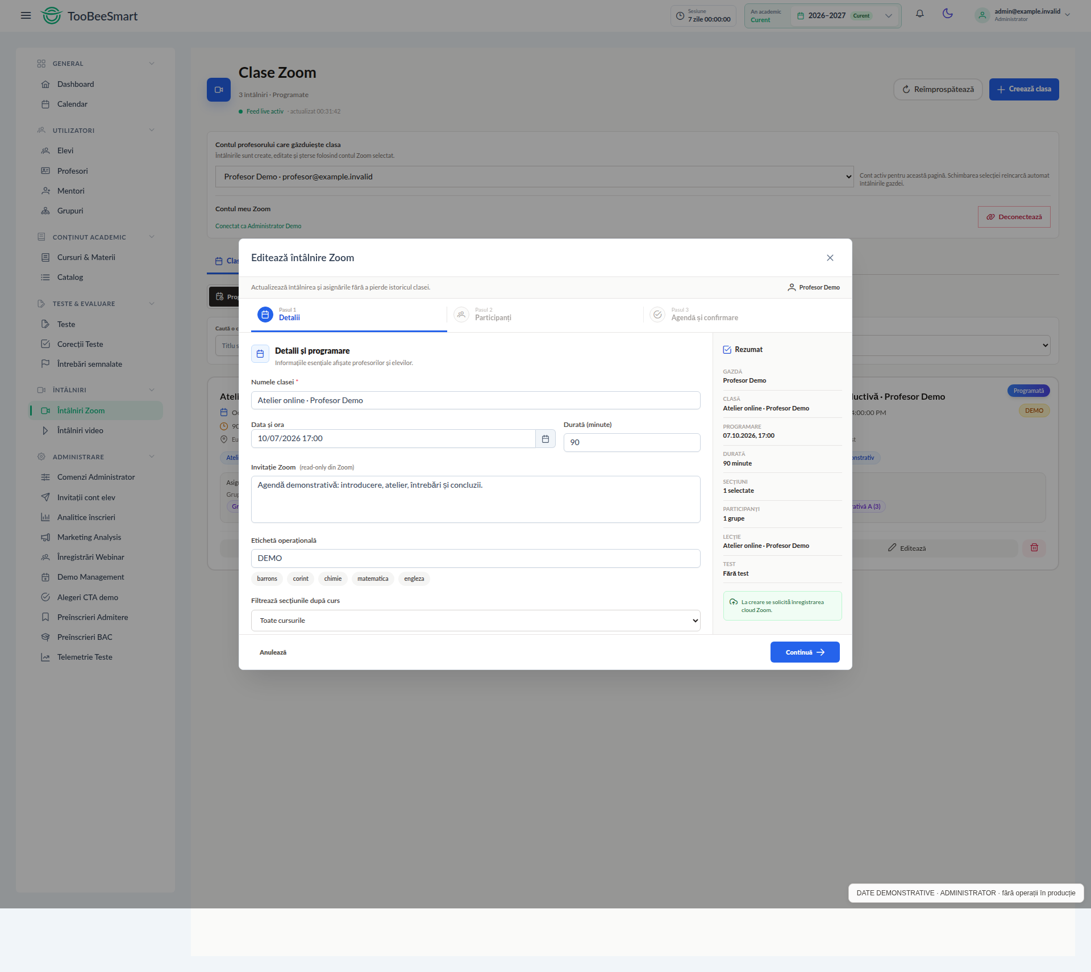
Task: Click the admin user avatar icon
Action: point(982,15)
